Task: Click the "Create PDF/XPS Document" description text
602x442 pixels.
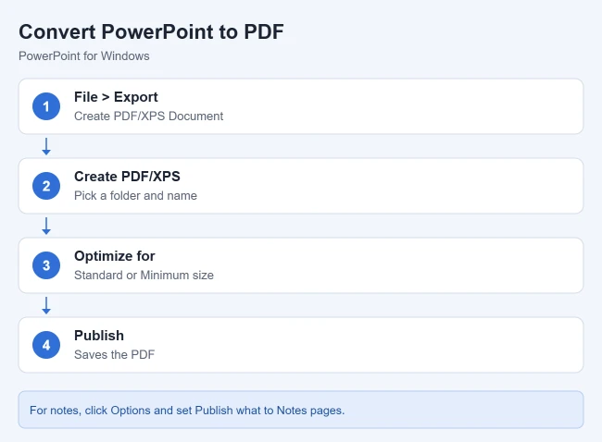Action: (x=148, y=117)
